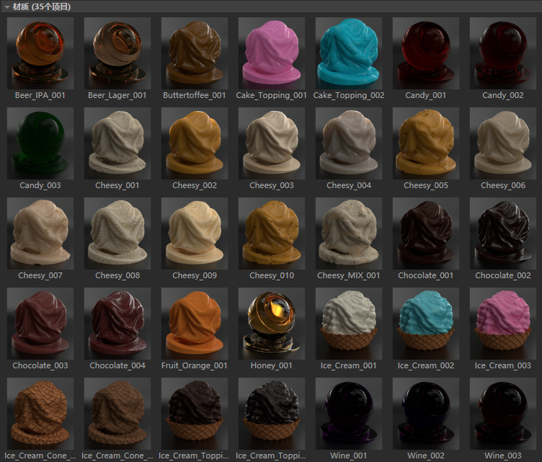Select the Chocolate_002 material thumbnail

(502, 234)
